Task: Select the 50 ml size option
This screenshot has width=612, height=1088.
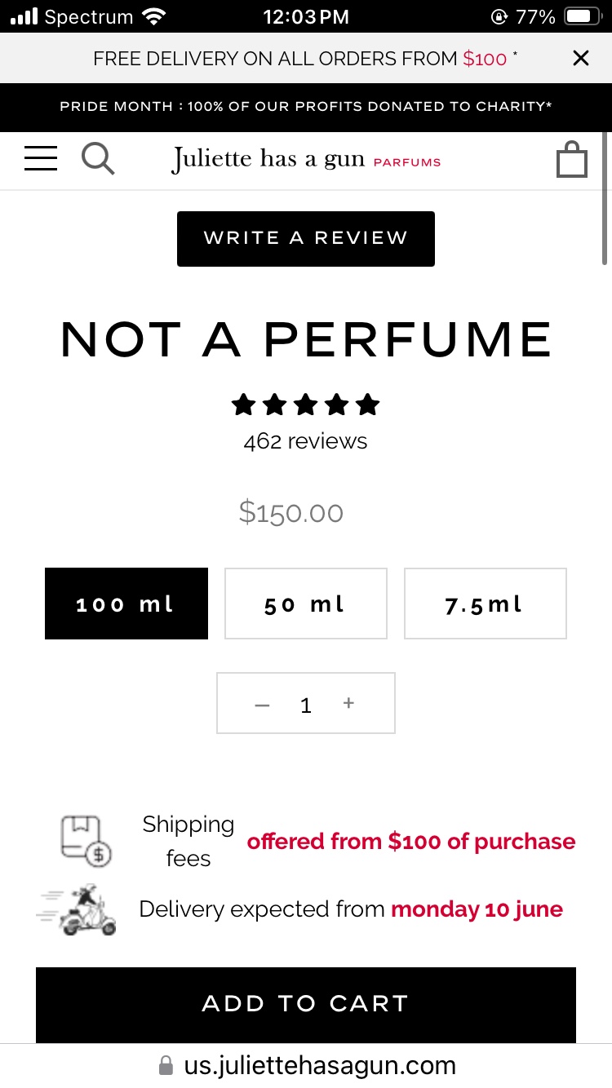Action: point(306,604)
